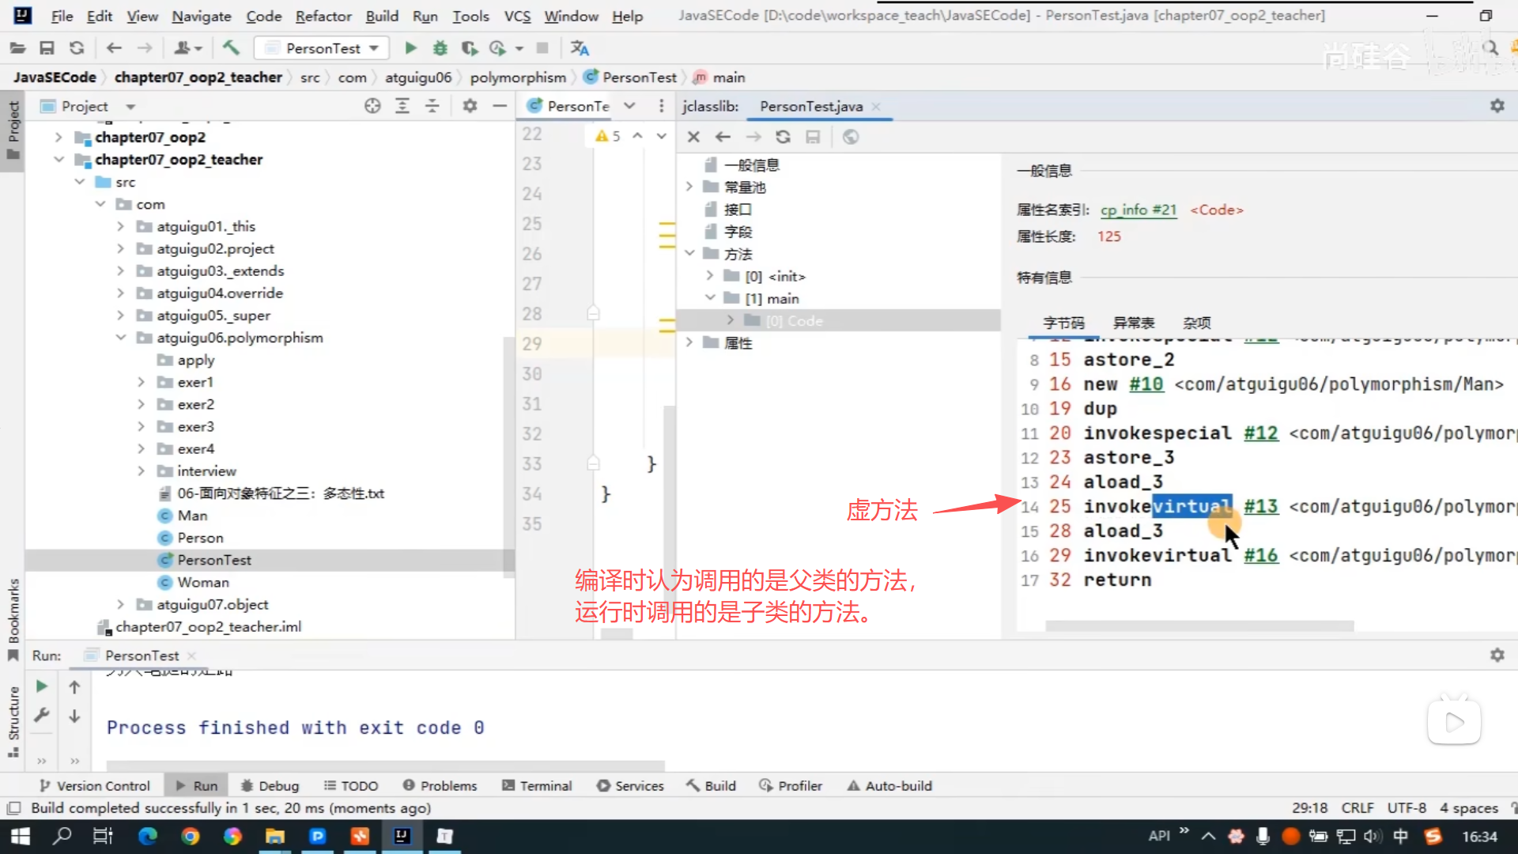The image size is (1518, 854).
Task: Click the Build hammer icon
Action: (x=231, y=48)
